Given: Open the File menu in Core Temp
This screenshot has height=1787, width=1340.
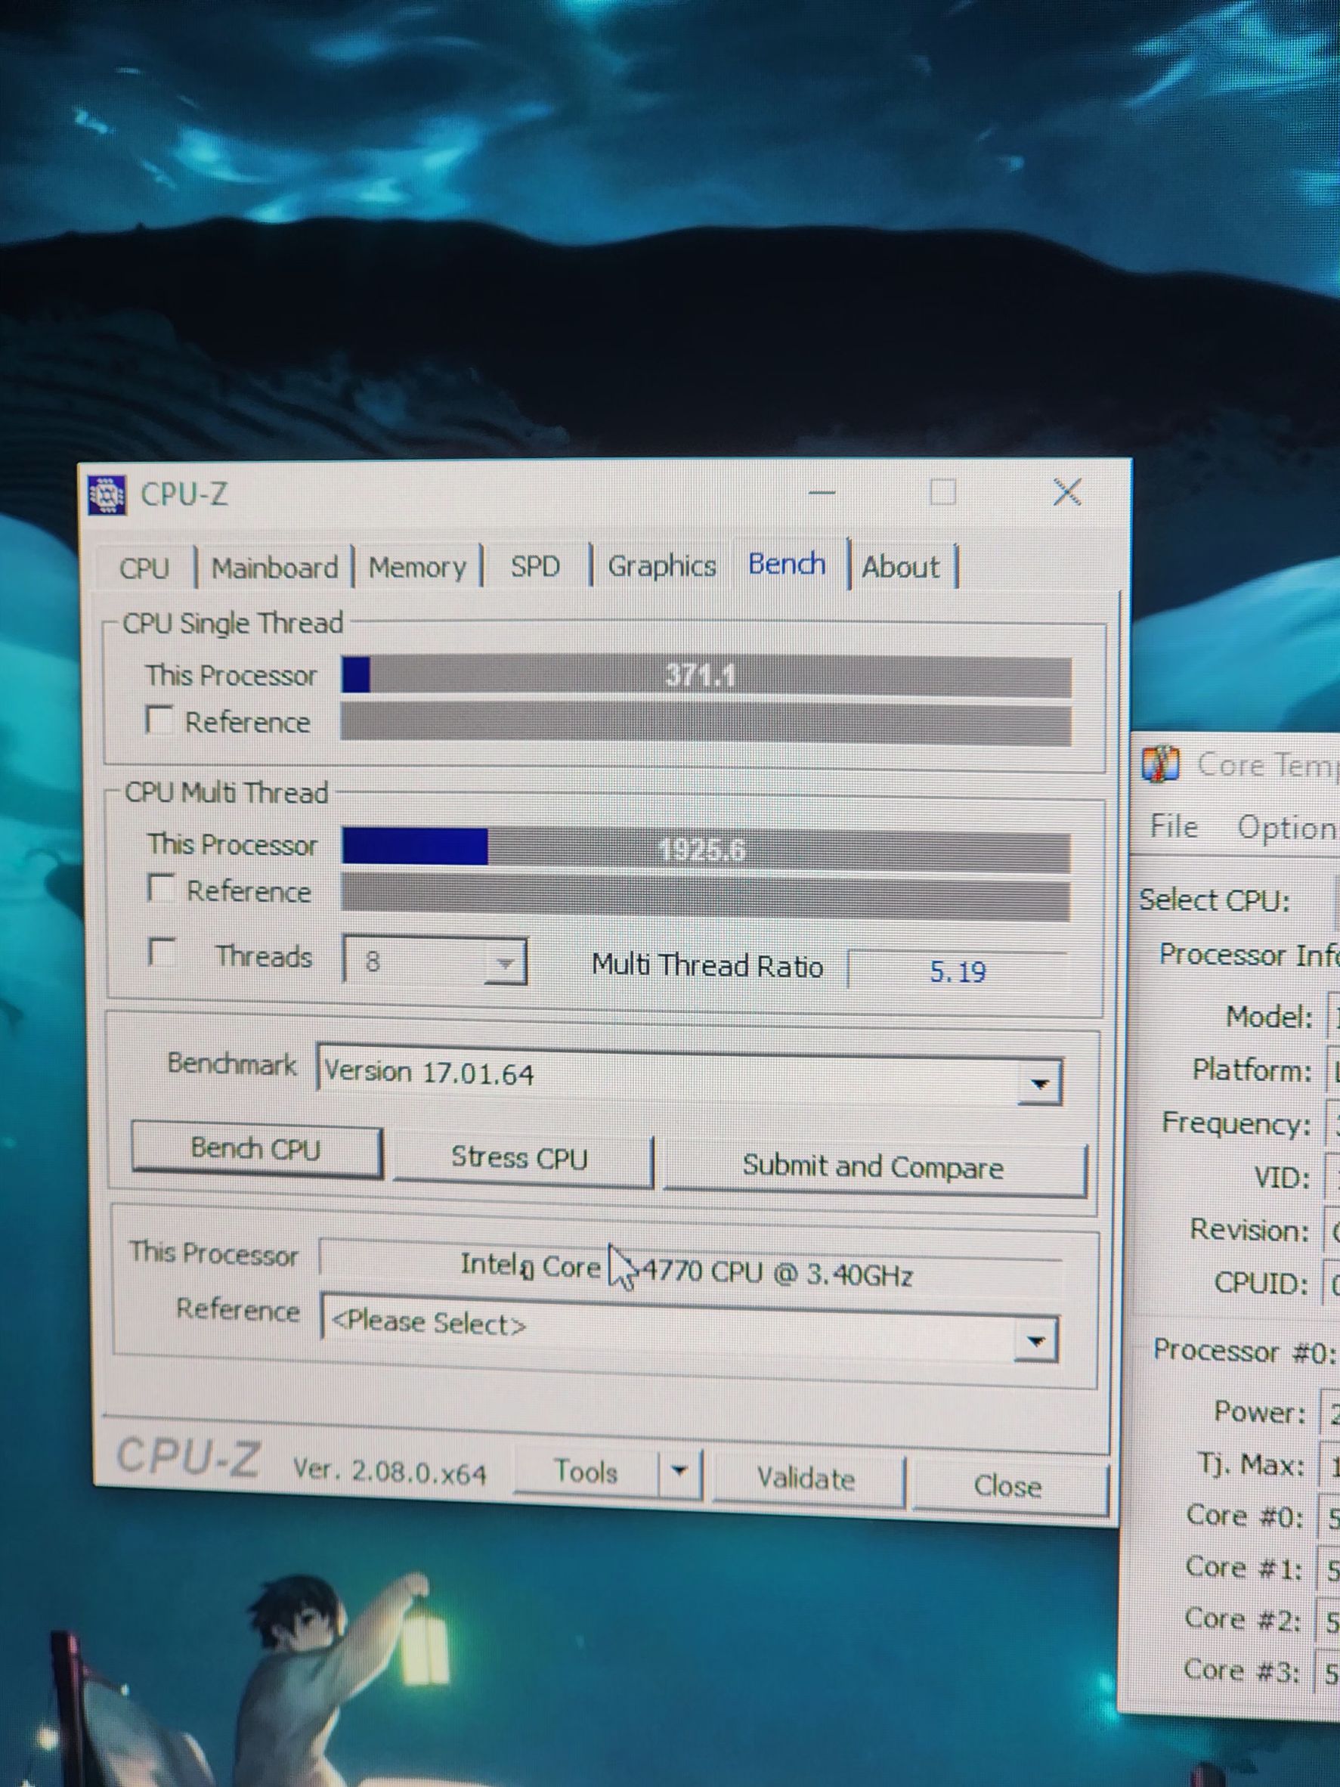Looking at the screenshot, I should (1174, 826).
